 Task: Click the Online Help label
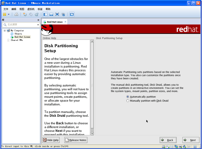[49, 38]
